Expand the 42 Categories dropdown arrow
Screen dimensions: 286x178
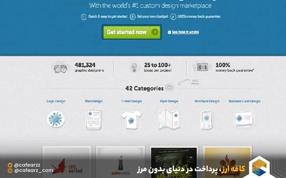[169, 88]
